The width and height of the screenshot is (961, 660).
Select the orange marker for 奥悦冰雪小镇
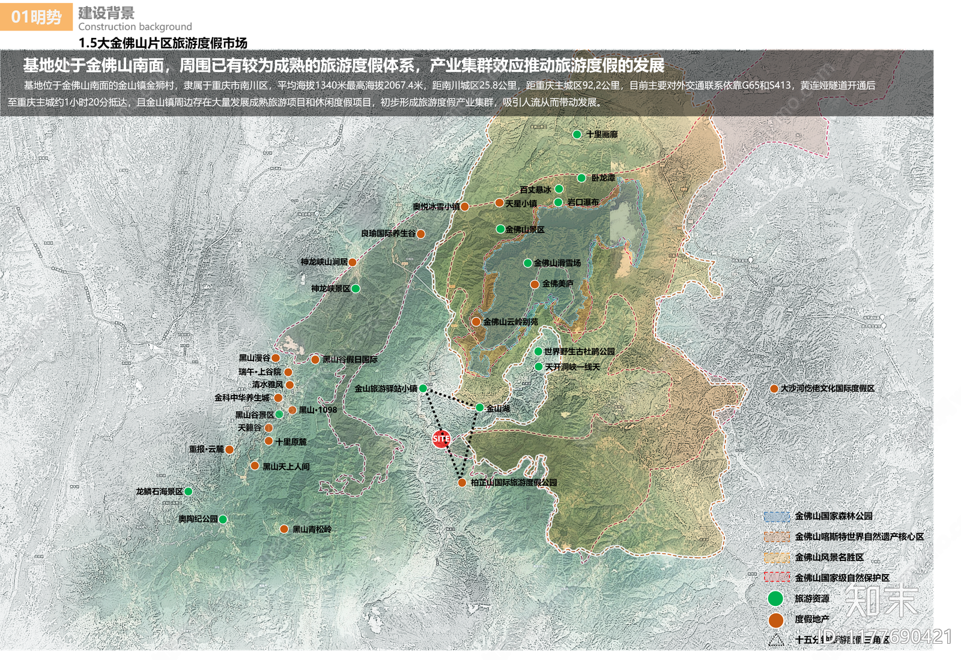coord(464,207)
